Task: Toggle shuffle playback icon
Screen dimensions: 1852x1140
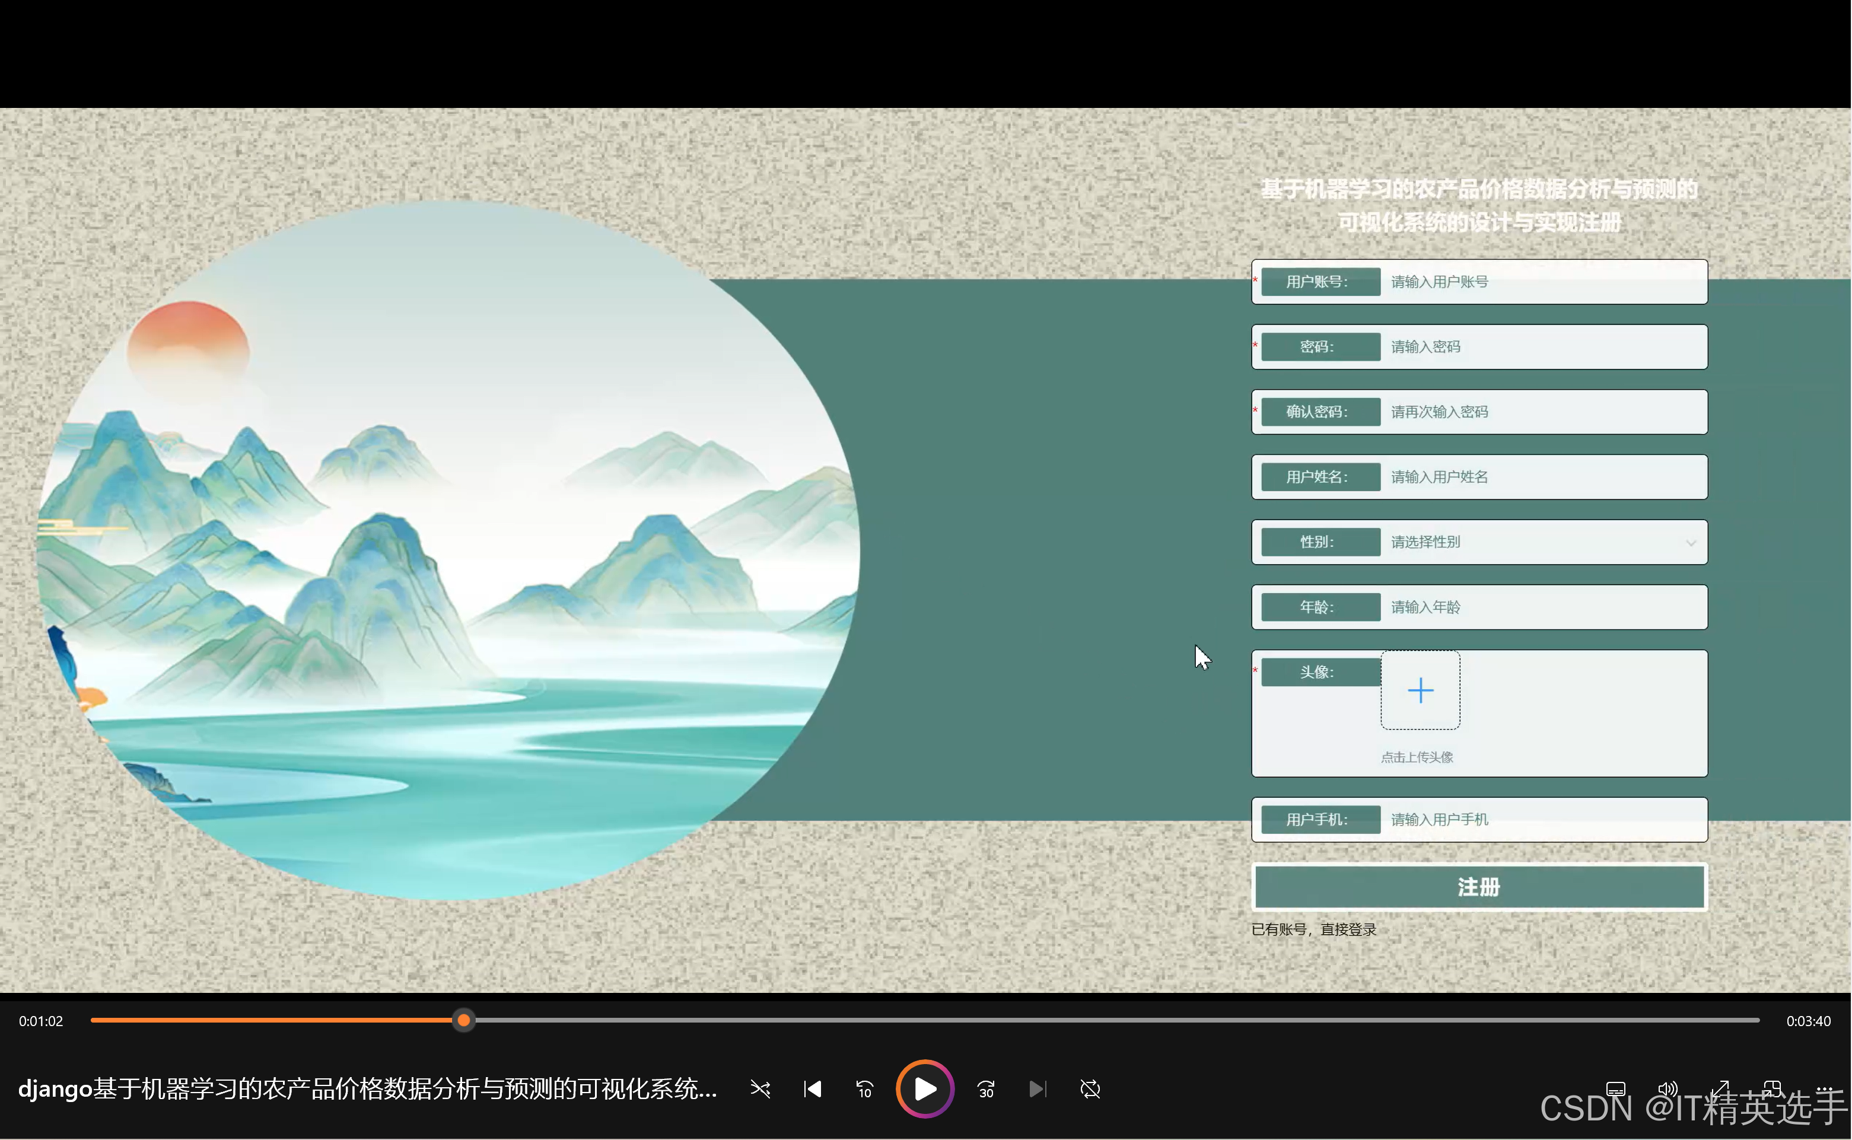Action: point(760,1089)
